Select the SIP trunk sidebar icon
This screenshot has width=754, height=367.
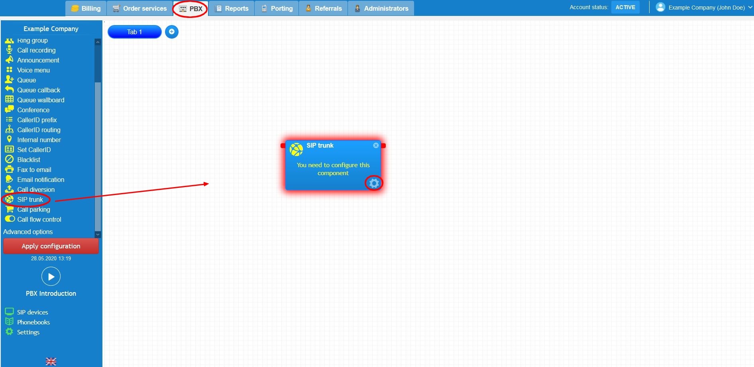coord(9,199)
